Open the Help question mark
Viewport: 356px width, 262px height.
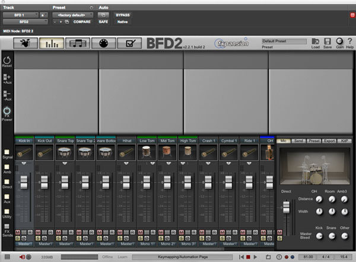tap(349, 43)
